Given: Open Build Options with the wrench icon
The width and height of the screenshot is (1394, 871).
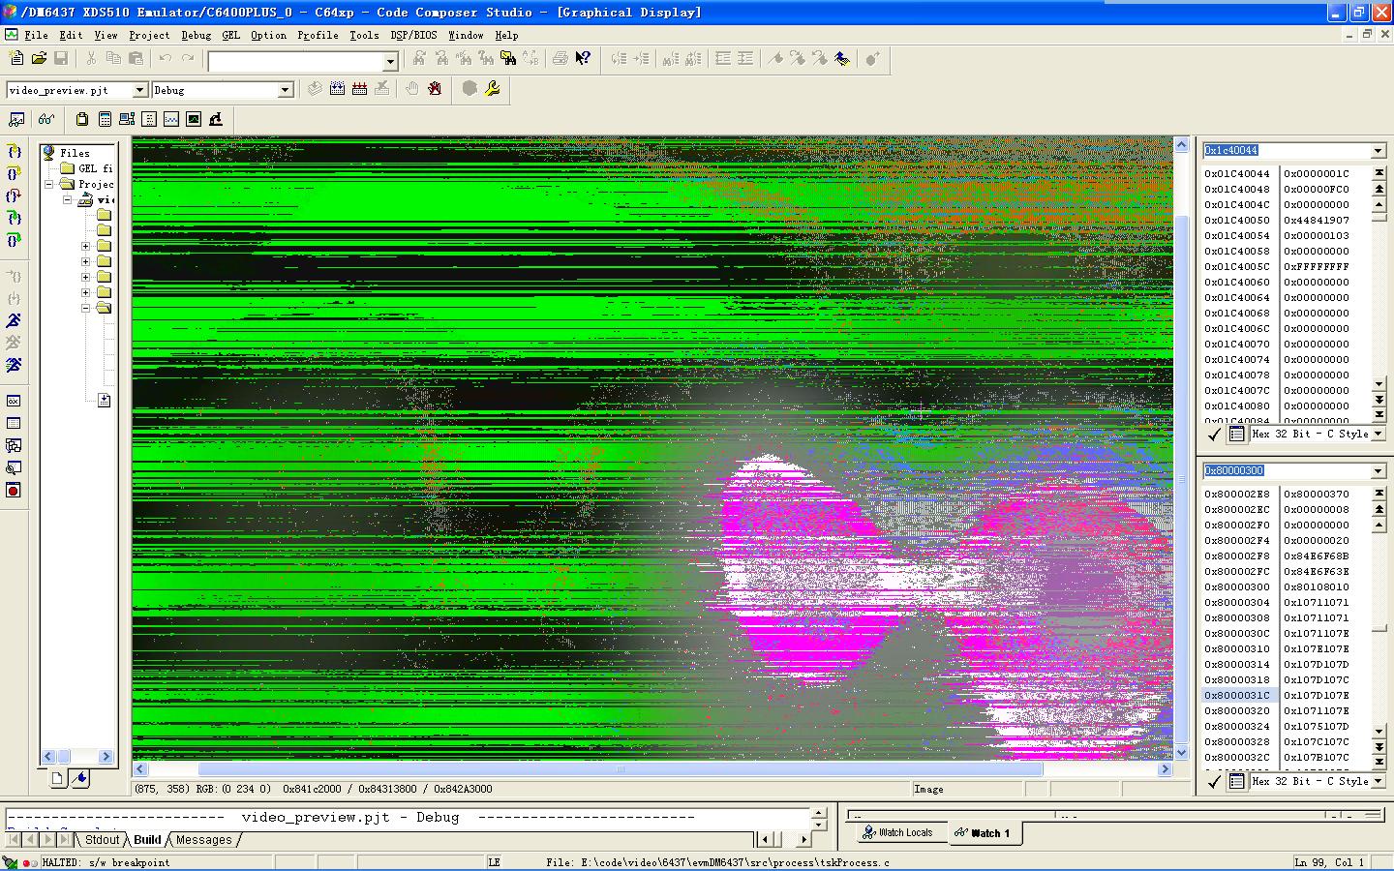Looking at the screenshot, I should (x=492, y=89).
